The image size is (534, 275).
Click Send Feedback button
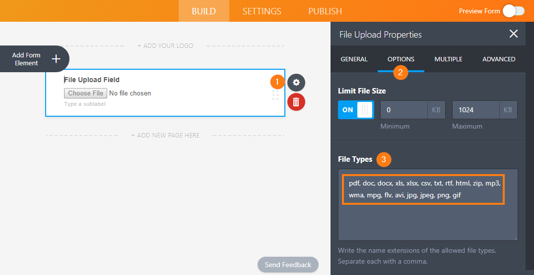tap(288, 265)
